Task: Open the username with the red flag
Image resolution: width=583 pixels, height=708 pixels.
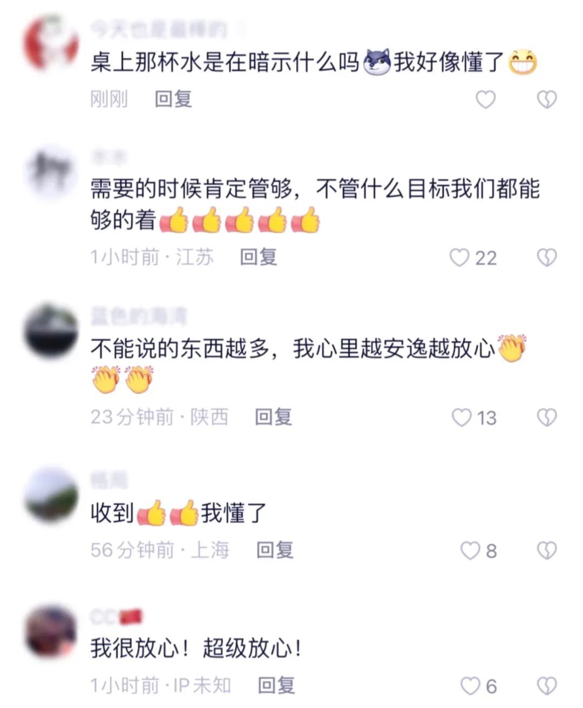Action: 116,616
